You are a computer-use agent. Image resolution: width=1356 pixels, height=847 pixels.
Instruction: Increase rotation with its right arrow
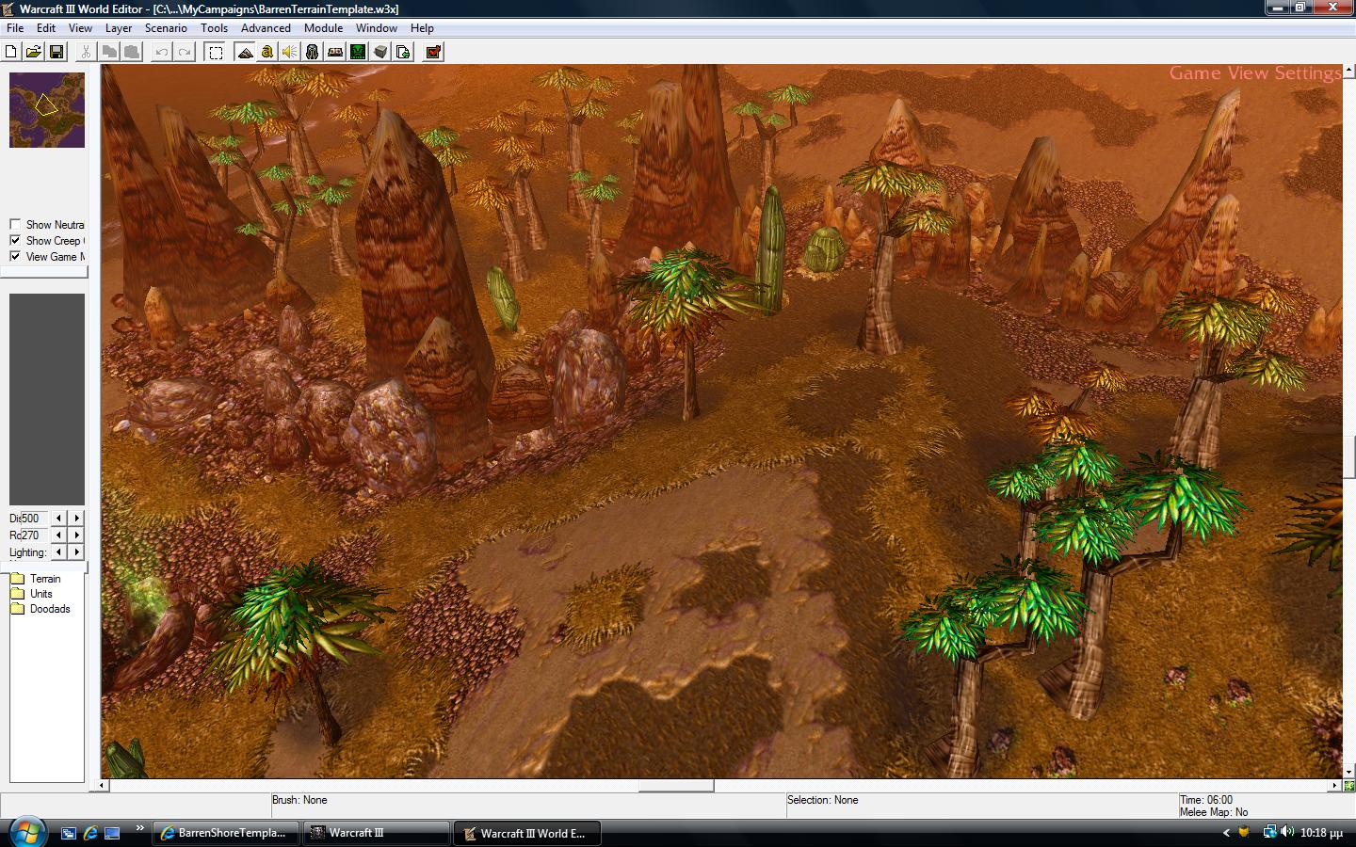point(76,535)
